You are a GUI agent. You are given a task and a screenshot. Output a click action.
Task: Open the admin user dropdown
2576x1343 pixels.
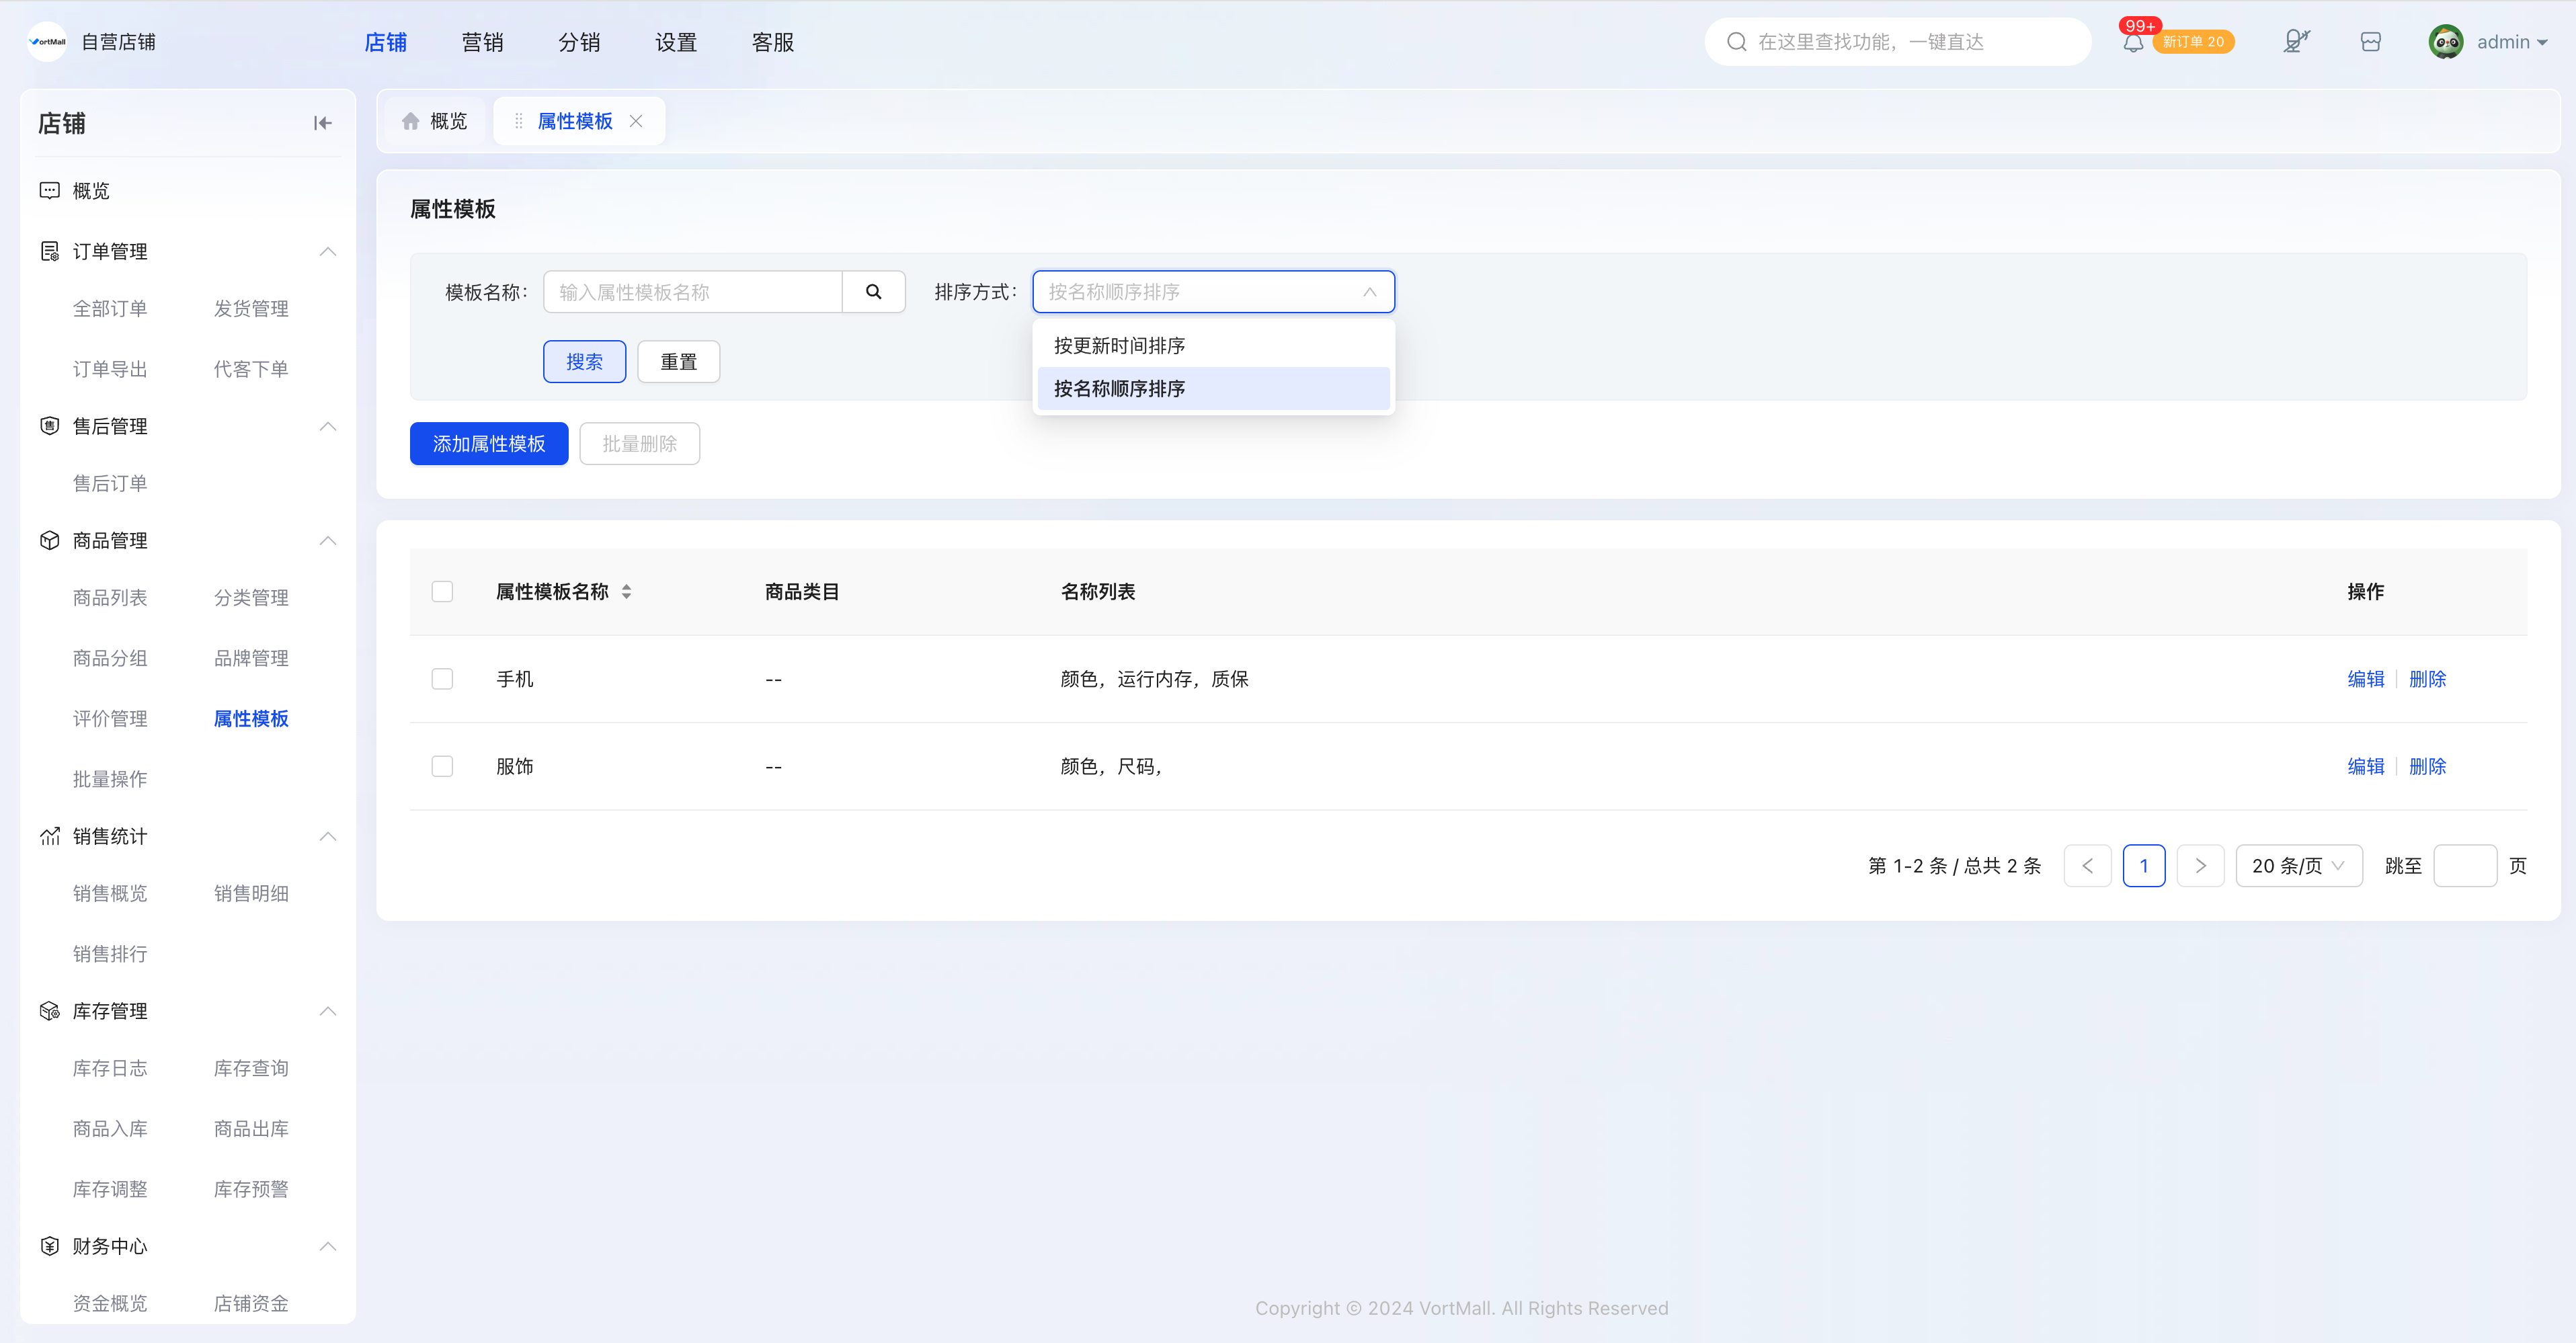tap(2512, 42)
